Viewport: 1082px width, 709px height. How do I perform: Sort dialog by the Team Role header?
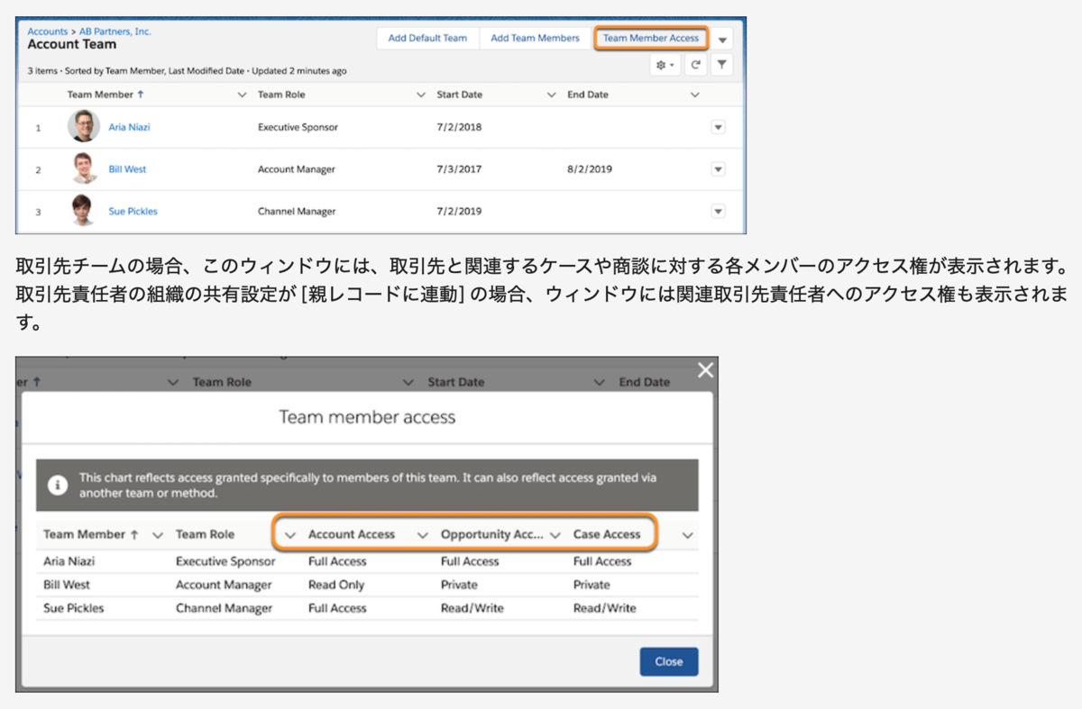(x=205, y=534)
